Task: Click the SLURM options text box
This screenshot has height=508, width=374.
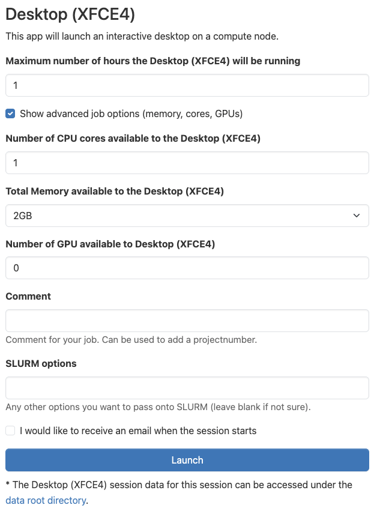Action: click(x=187, y=388)
